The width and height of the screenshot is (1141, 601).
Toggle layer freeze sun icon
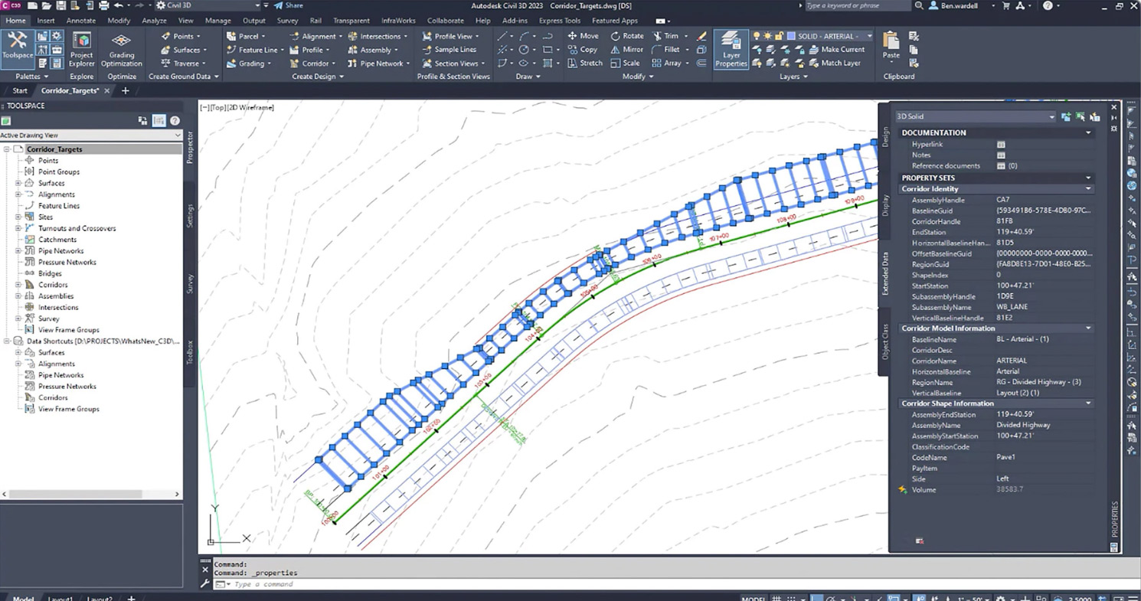coord(767,36)
